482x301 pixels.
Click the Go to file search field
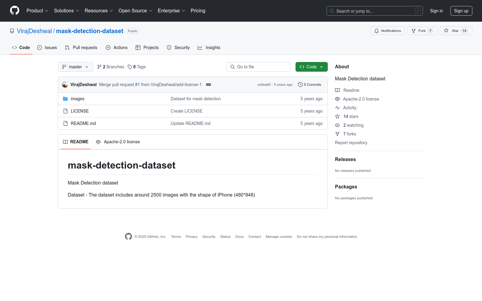pyautogui.click(x=258, y=67)
